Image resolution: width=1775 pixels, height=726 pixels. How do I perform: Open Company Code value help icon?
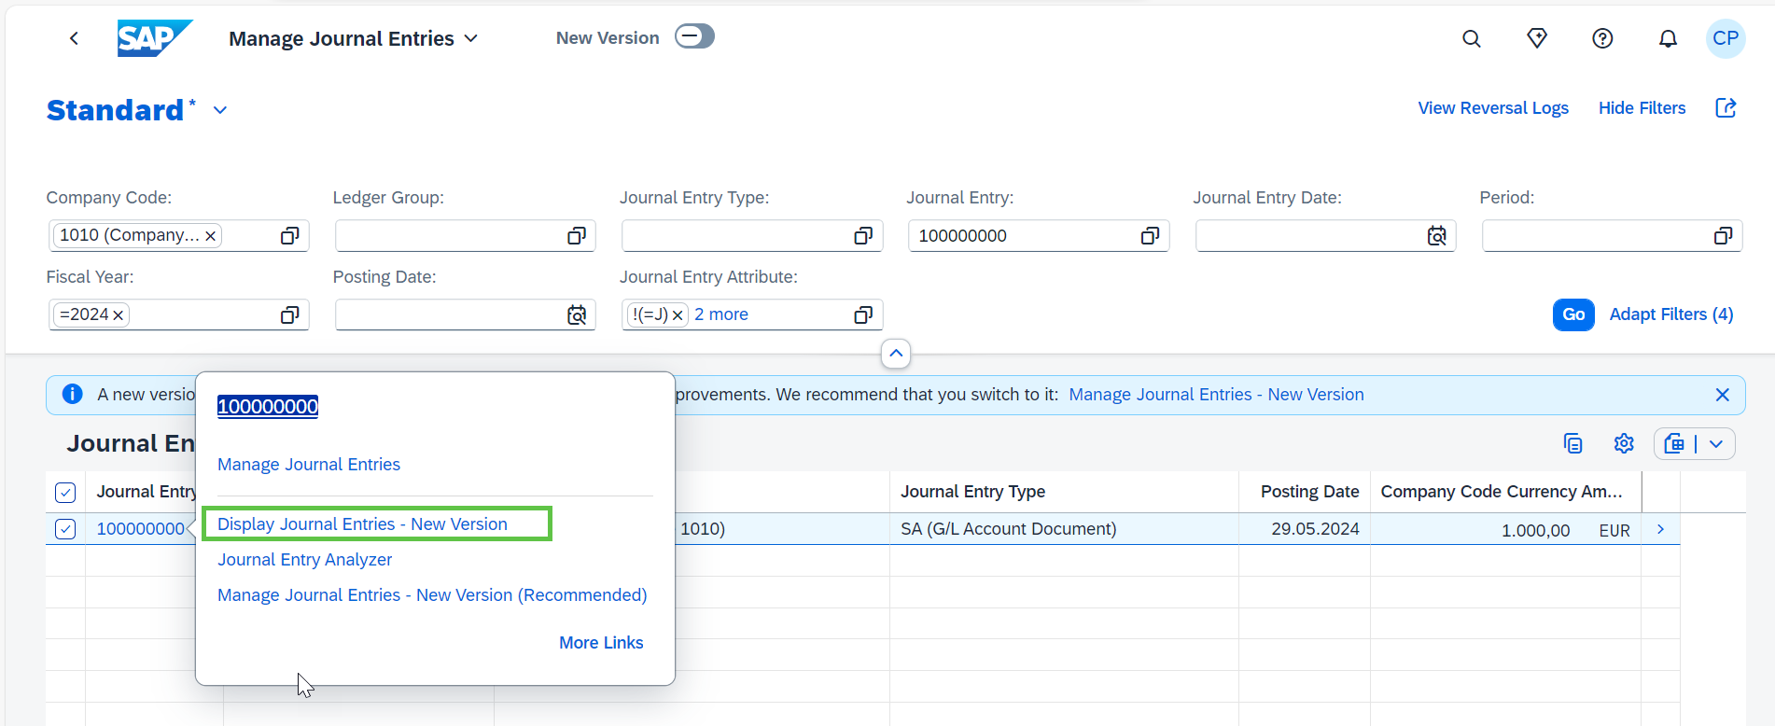290,236
